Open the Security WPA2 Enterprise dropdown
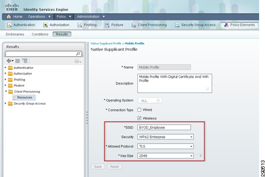The width and height of the screenshot is (265, 177). 165,137
